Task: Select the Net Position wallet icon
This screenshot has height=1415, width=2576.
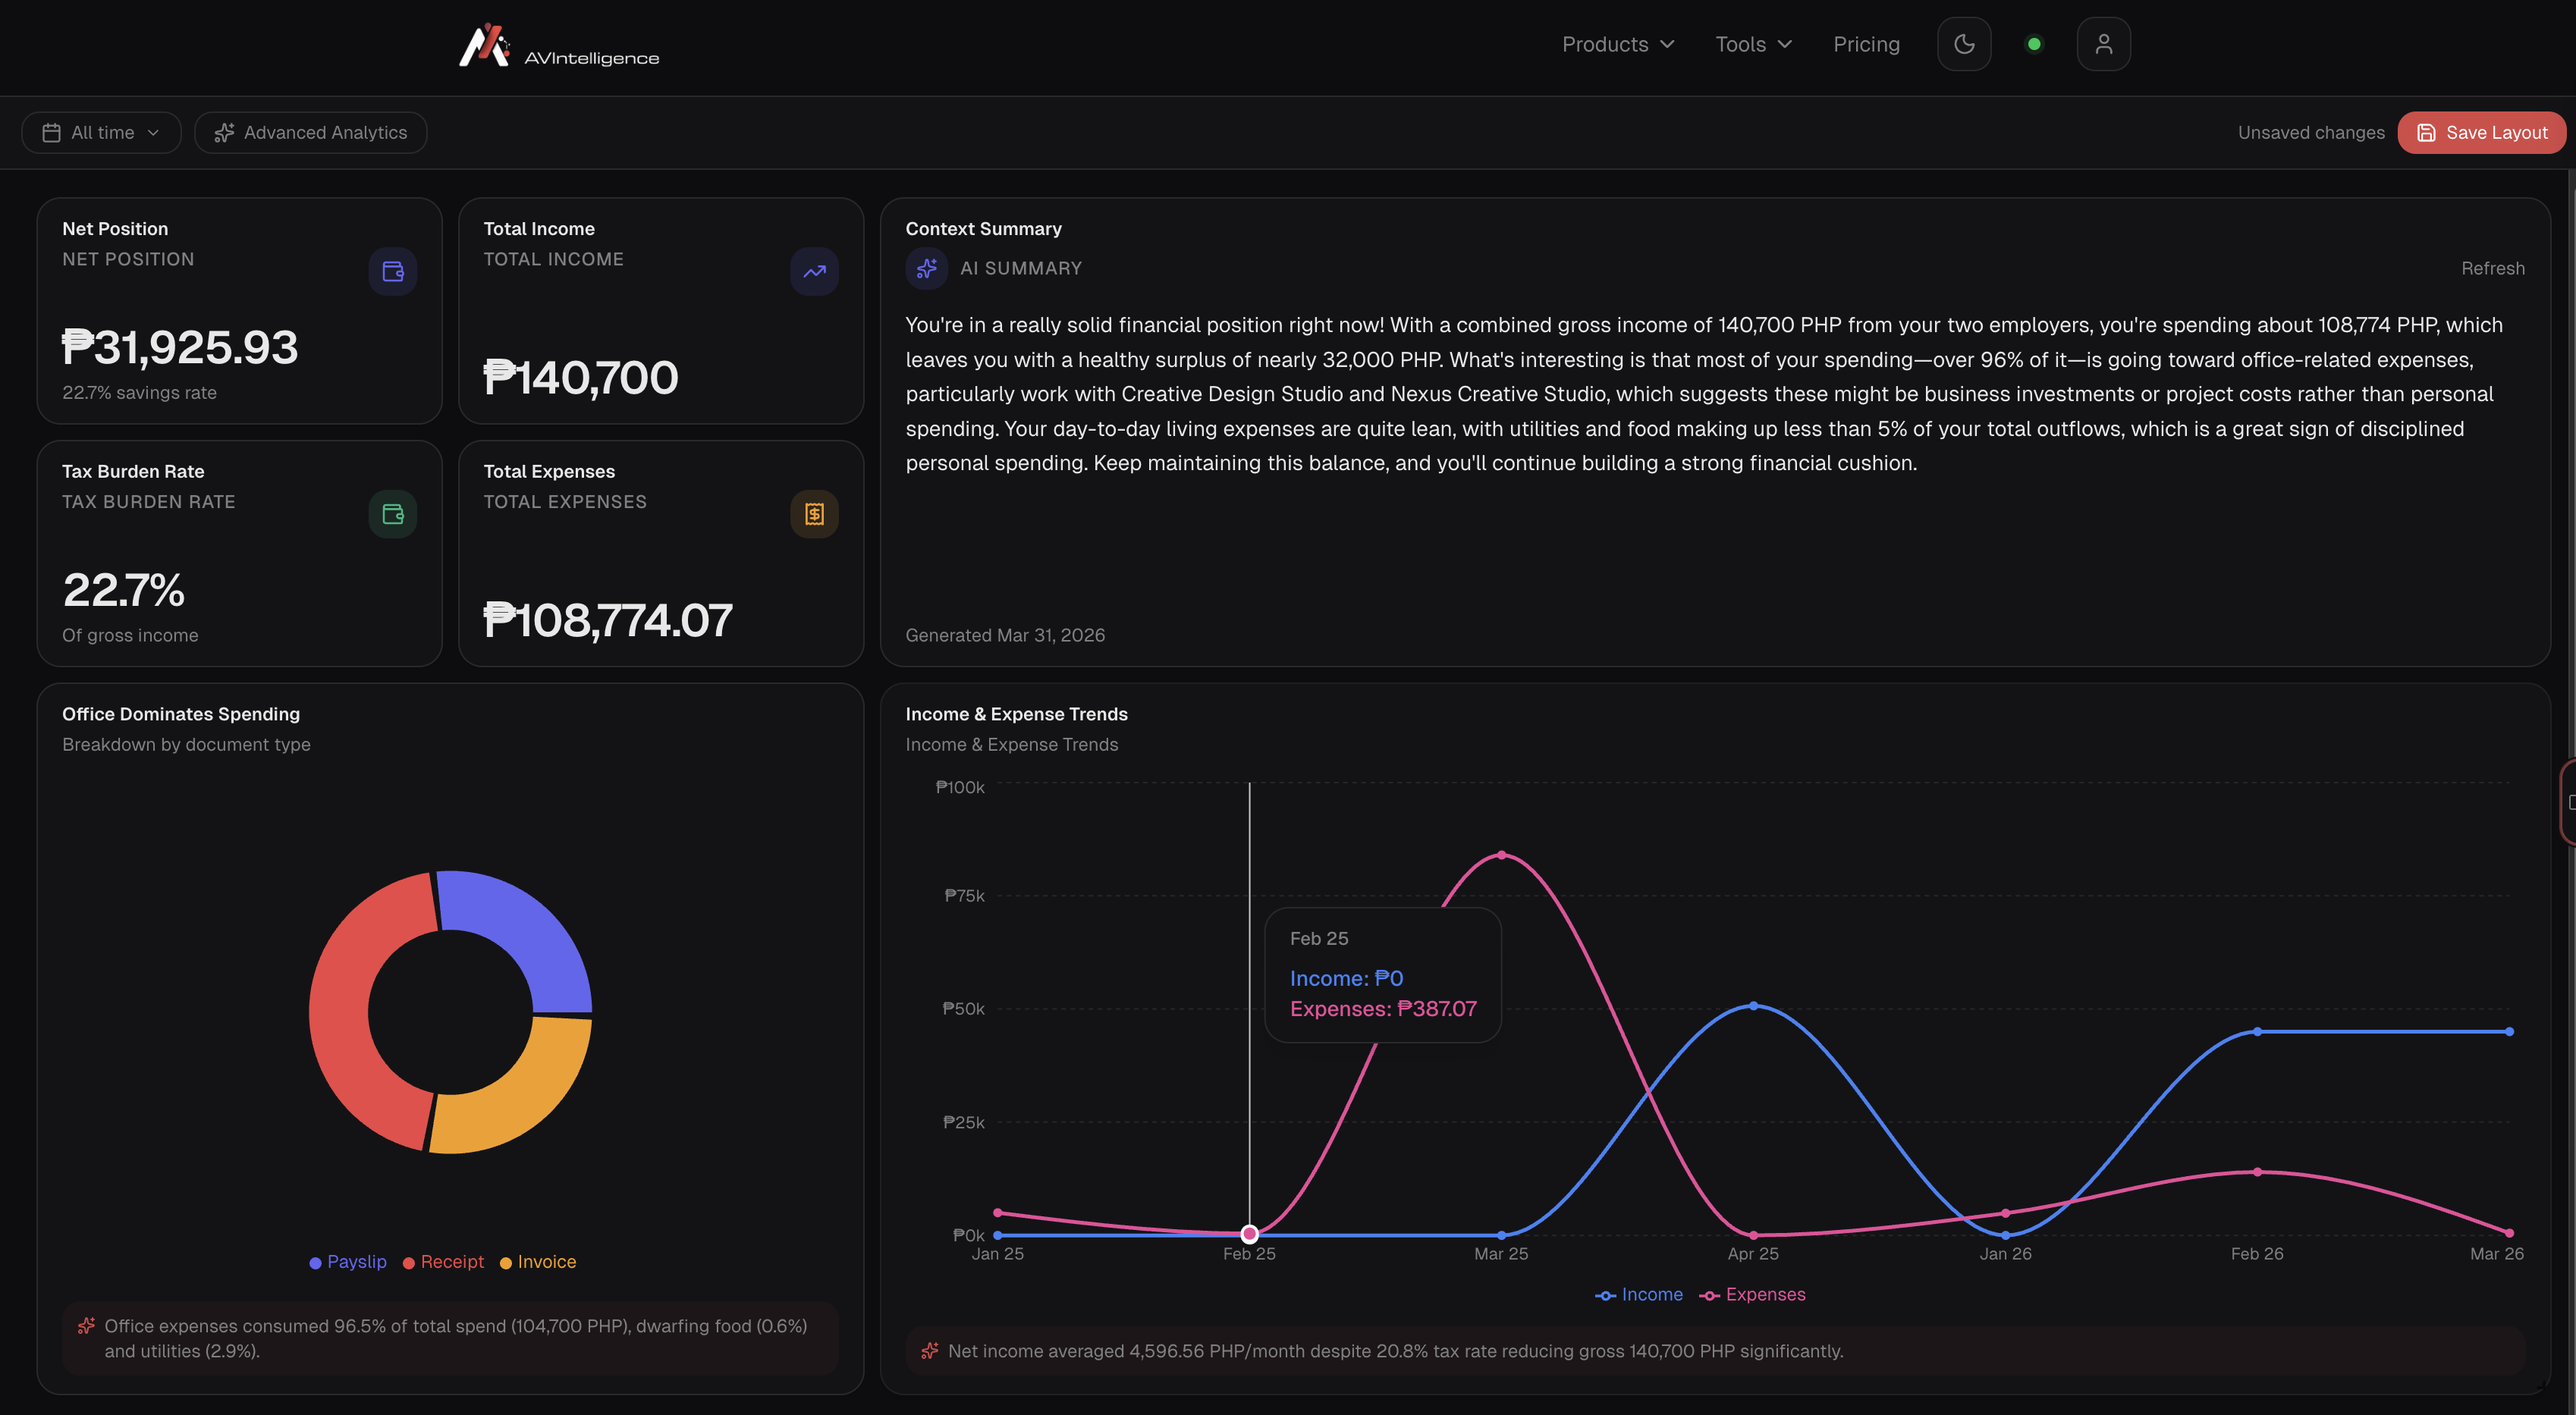Action: tap(392, 271)
